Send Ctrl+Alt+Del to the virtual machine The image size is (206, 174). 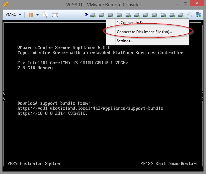point(46,14)
